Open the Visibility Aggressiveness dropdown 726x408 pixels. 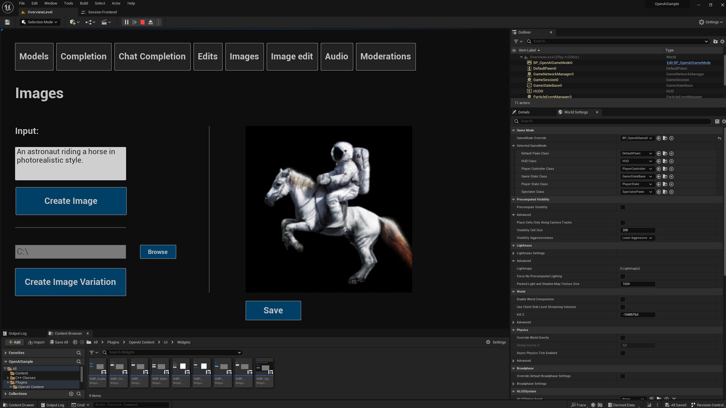637,238
